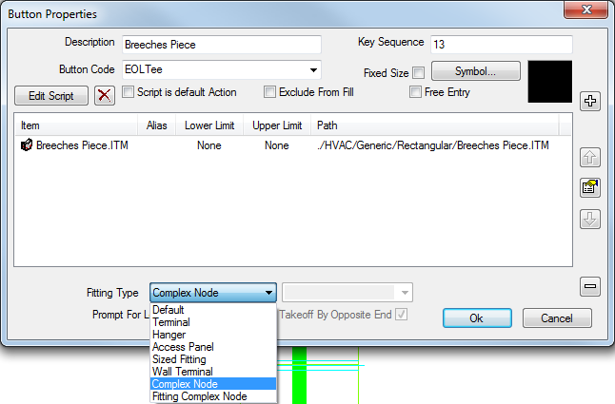Close the Button Properties dialog

586,10
